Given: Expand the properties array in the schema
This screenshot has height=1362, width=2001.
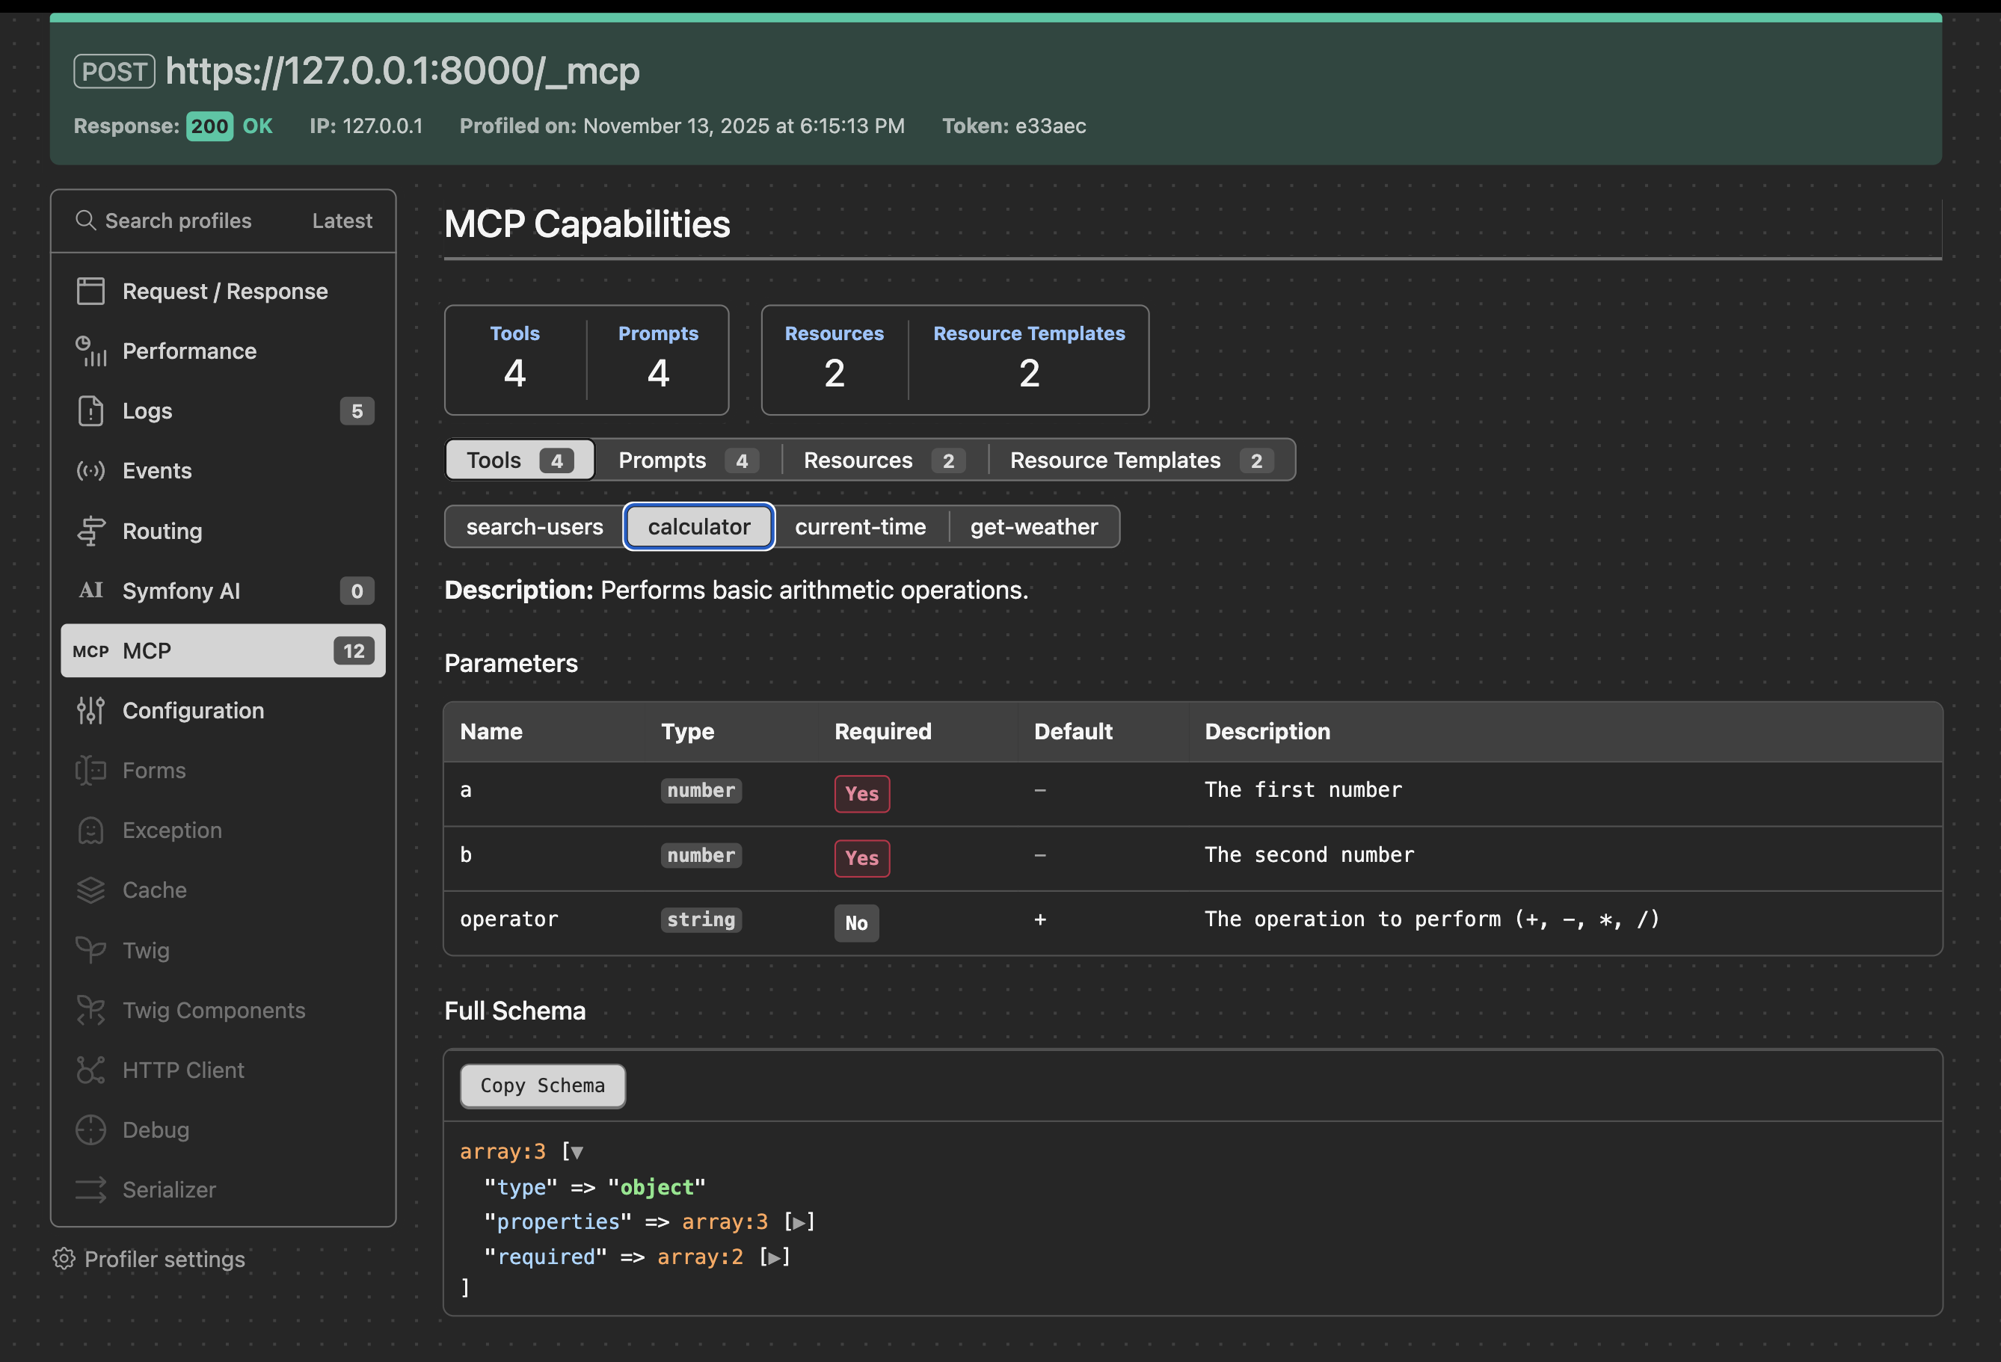Looking at the screenshot, I should (x=800, y=1221).
